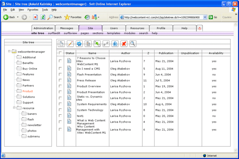Open the Profile tab

161,28
